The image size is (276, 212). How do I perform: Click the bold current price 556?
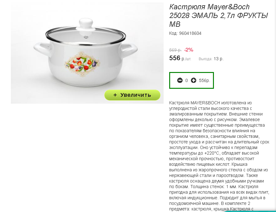[174, 58]
